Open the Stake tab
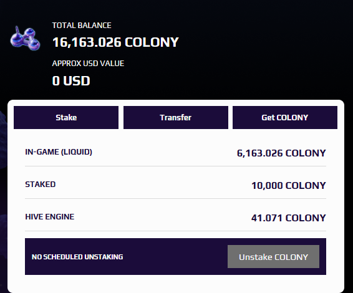The image size is (353, 293). [x=66, y=117]
